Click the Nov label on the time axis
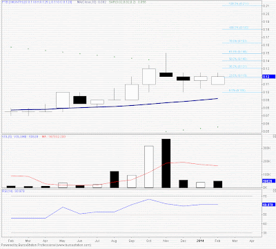The width and height of the screenshot is (276, 249). 166,241
